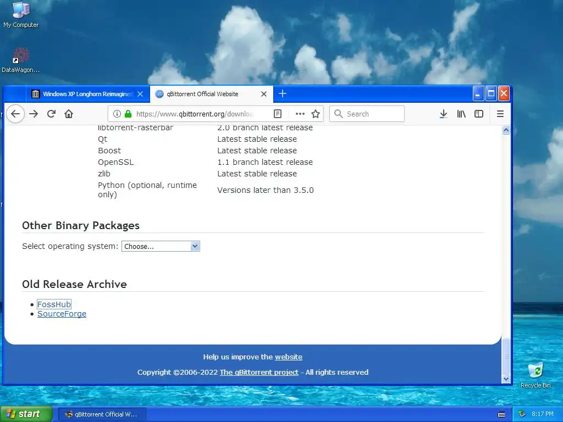
Task: Click the Firefox Search box
Action: (x=367, y=114)
